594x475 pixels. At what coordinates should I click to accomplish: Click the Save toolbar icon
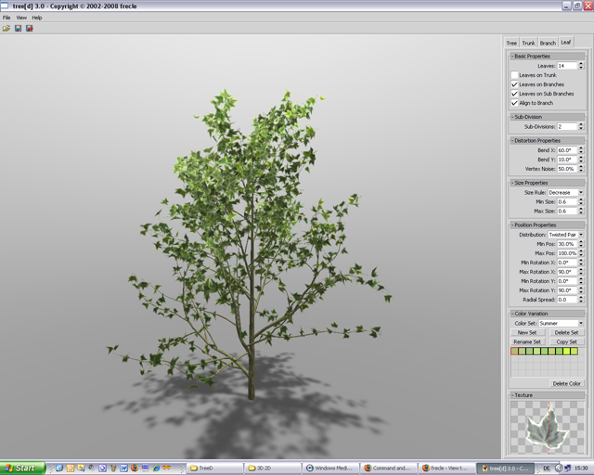[18, 29]
